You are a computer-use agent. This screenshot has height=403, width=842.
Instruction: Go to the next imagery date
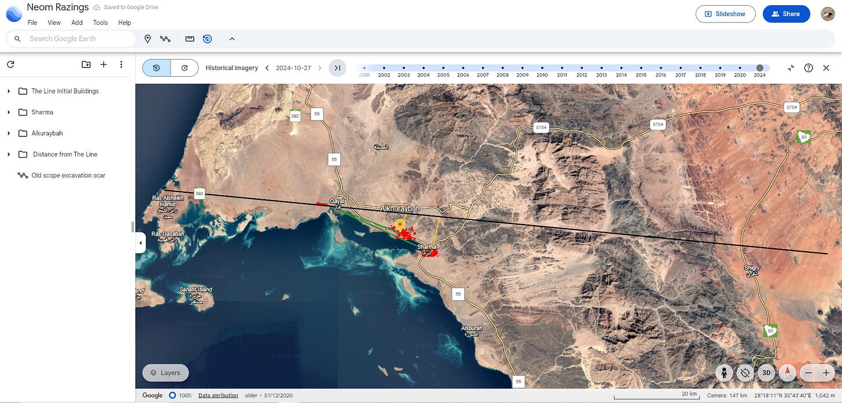pos(319,68)
